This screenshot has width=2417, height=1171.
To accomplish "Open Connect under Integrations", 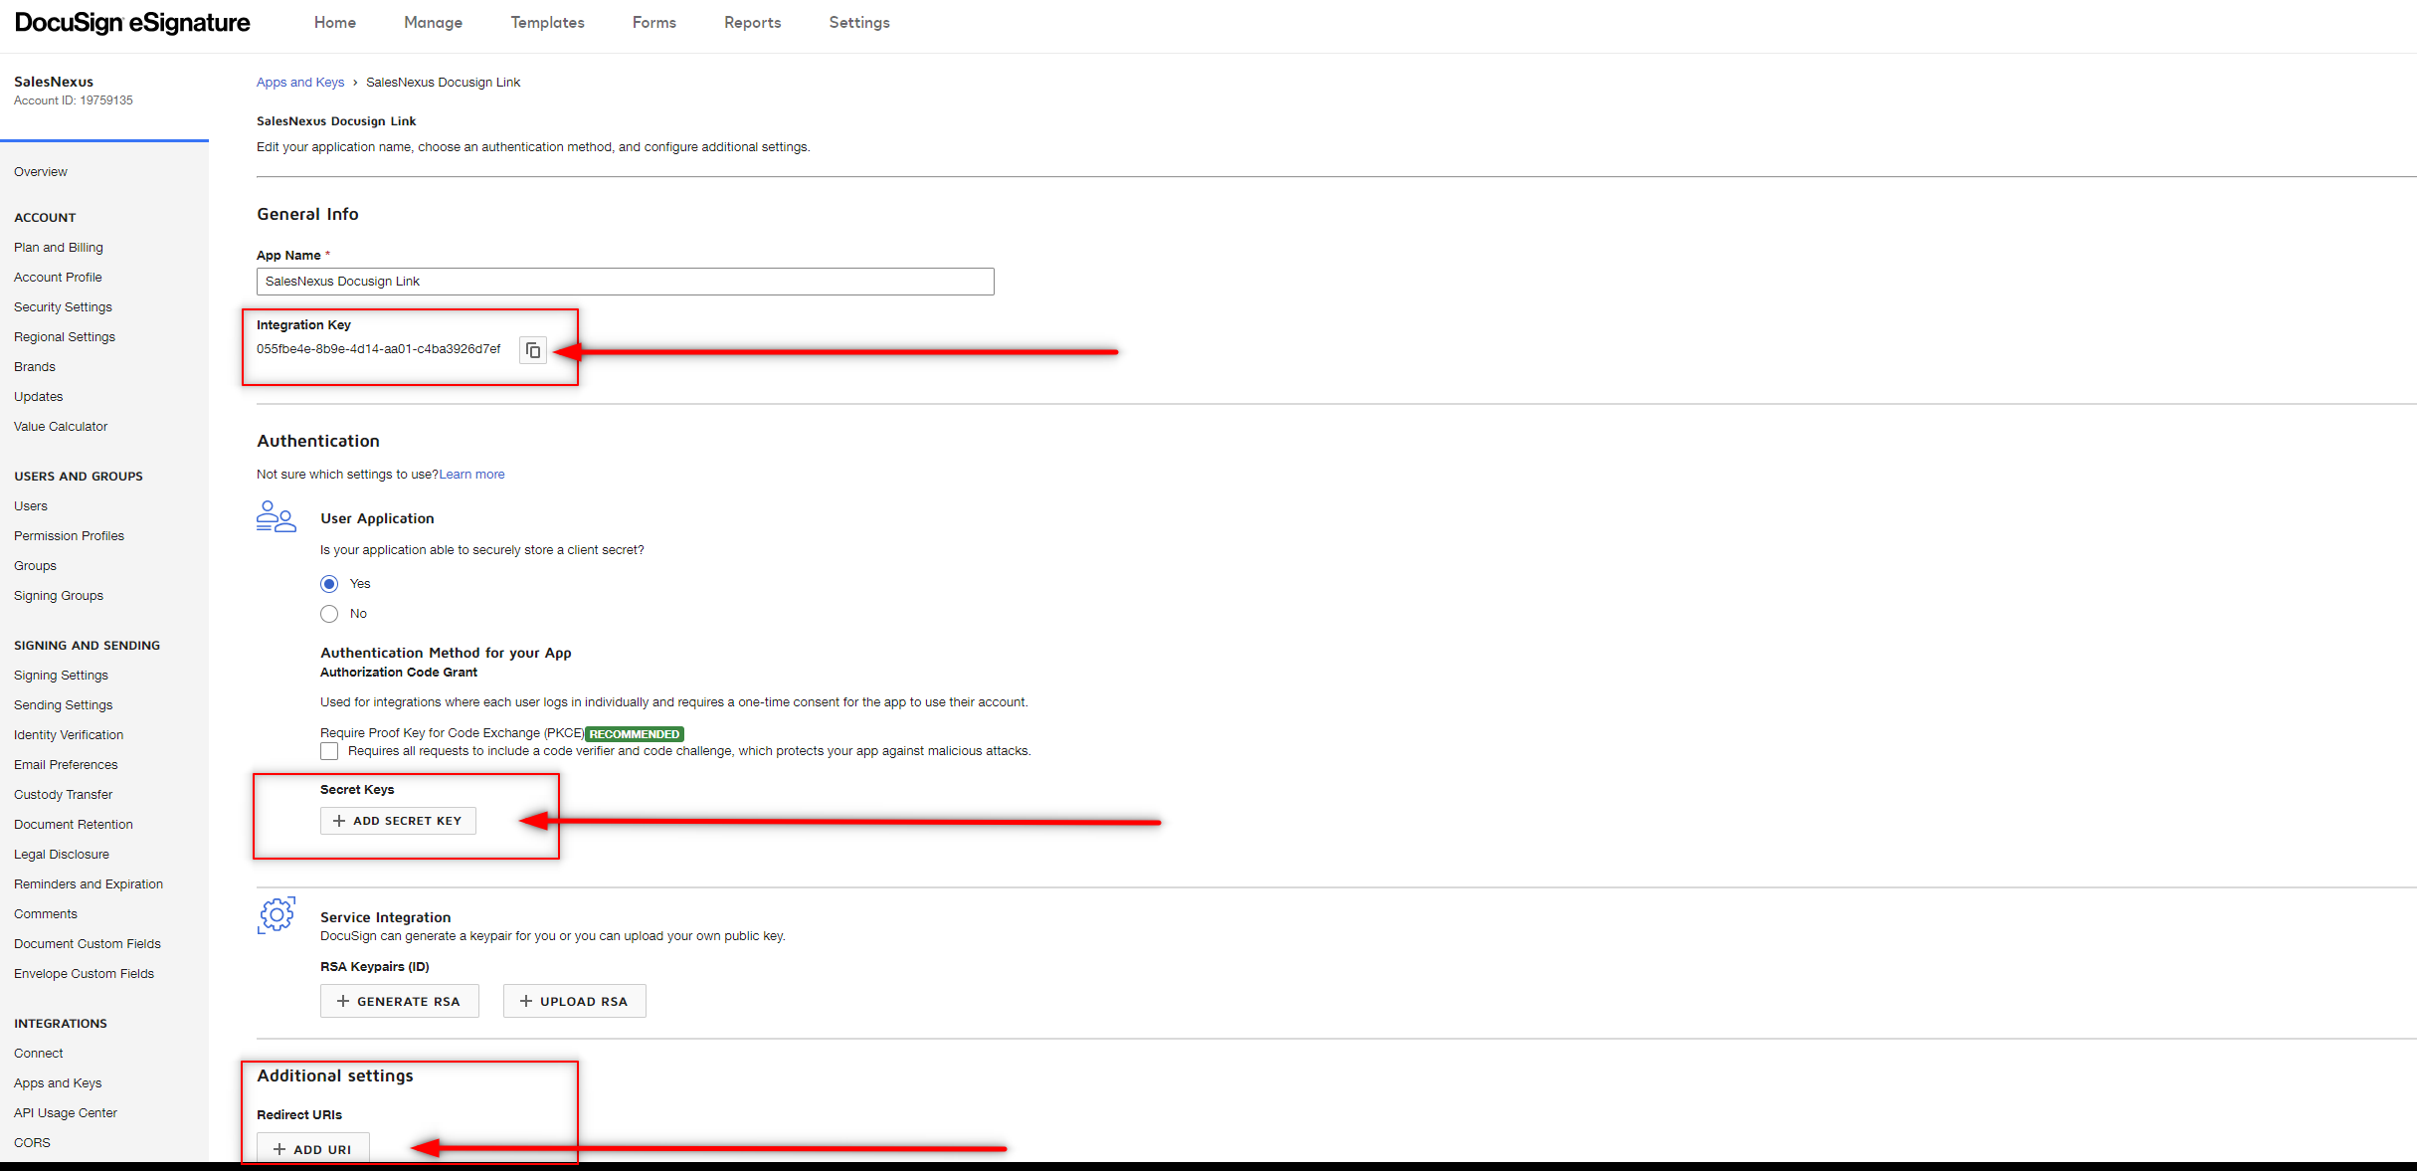I will [x=39, y=1054].
